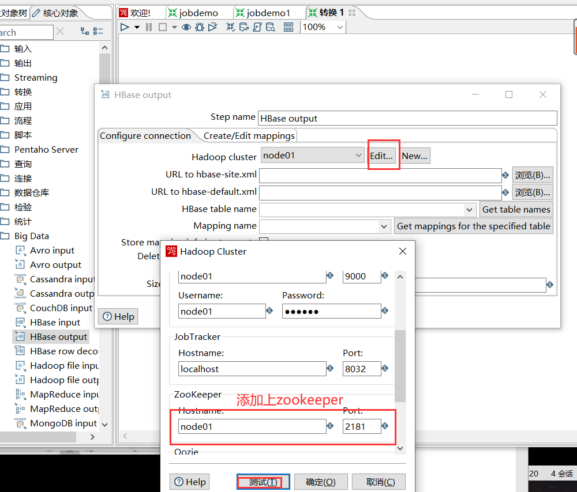This screenshot has height=492, width=577.
Task: Click the Edit button beside Hadoop cluster
Action: pos(384,154)
